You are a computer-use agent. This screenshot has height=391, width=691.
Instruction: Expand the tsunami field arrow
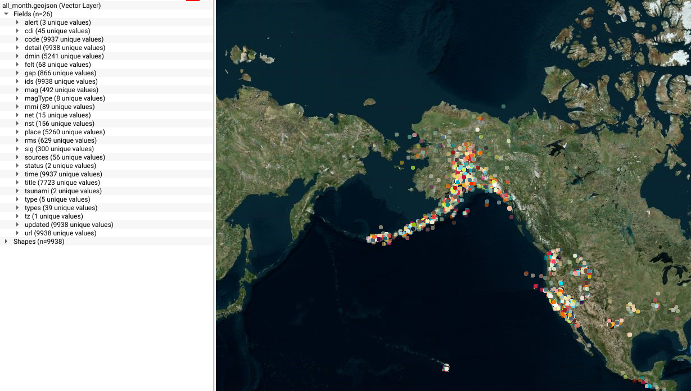coord(17,191)
